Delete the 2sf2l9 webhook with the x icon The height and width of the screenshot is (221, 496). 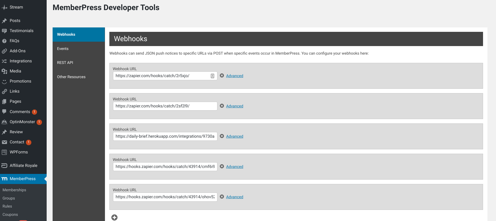click(222, 106)
